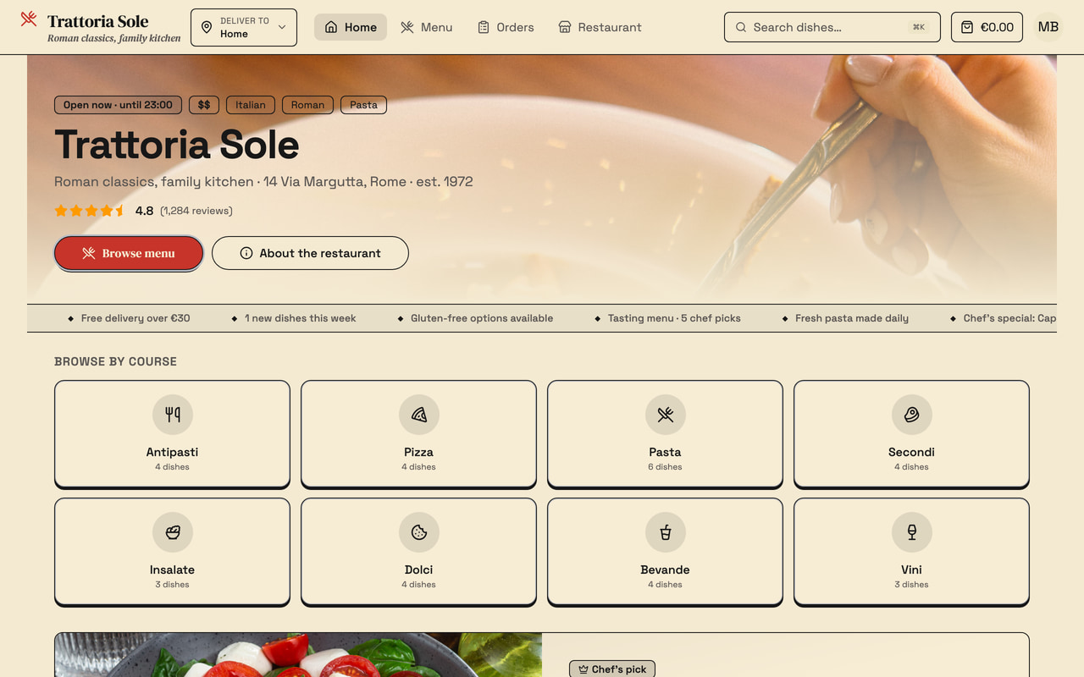Click the 1 new dishes this week text
This screenshot has width=1084, height=677.
pyautogui.click(x=301, y=318)
